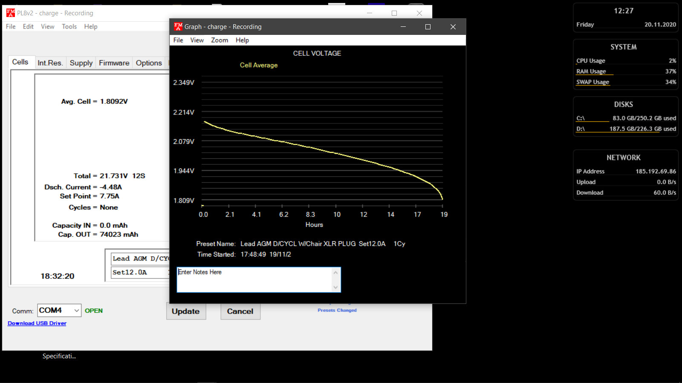This screenshot has height=383, width=682.
Task: Maximize the Graph window
Action: pyautogui.click(x=428, y=27)
